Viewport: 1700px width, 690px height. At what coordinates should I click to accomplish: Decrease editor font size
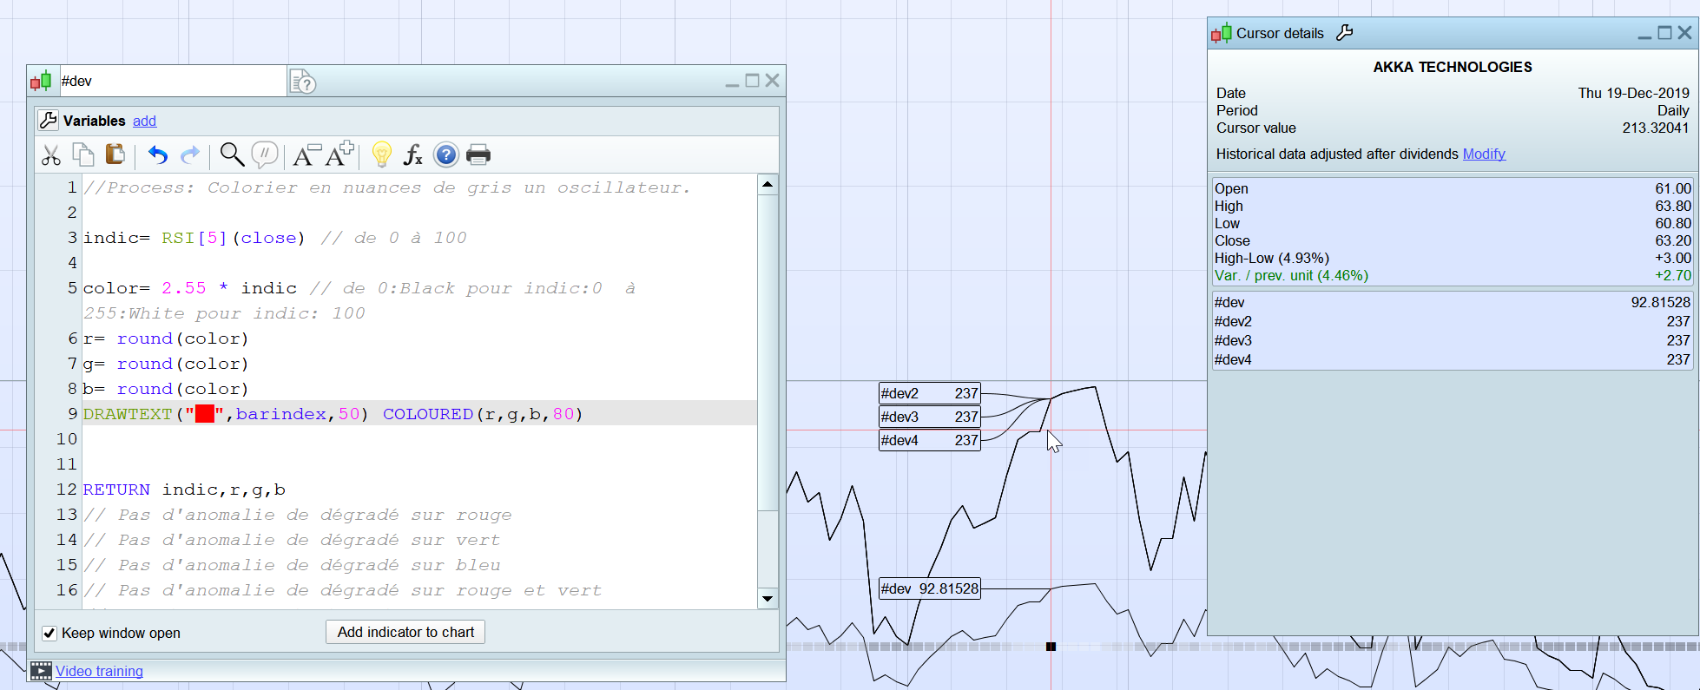click(306, 154)
